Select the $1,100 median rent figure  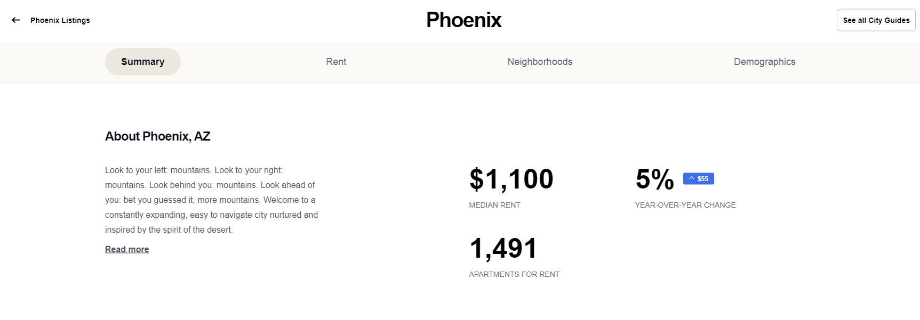point(510,178)
